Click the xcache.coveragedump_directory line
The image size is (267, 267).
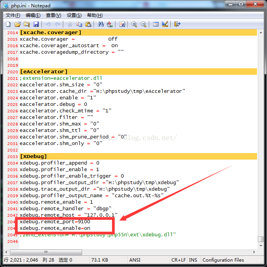(x=72, y=52)
